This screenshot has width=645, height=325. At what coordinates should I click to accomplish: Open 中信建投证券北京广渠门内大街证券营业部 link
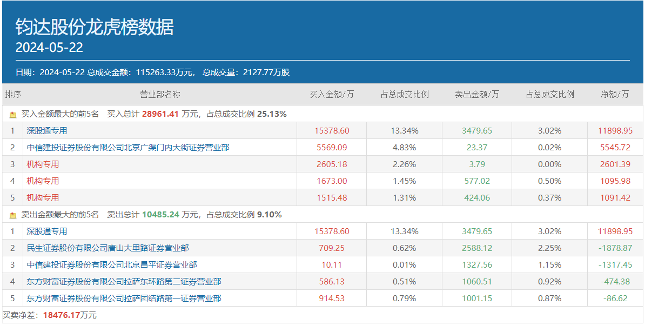click(x=128, y=147)
